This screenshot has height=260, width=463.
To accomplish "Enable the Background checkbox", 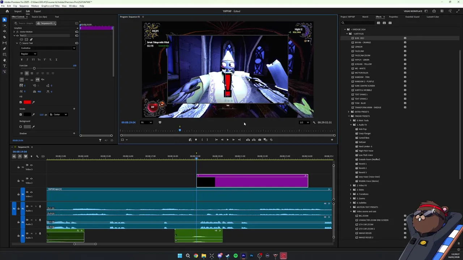I will pos(21,127).
